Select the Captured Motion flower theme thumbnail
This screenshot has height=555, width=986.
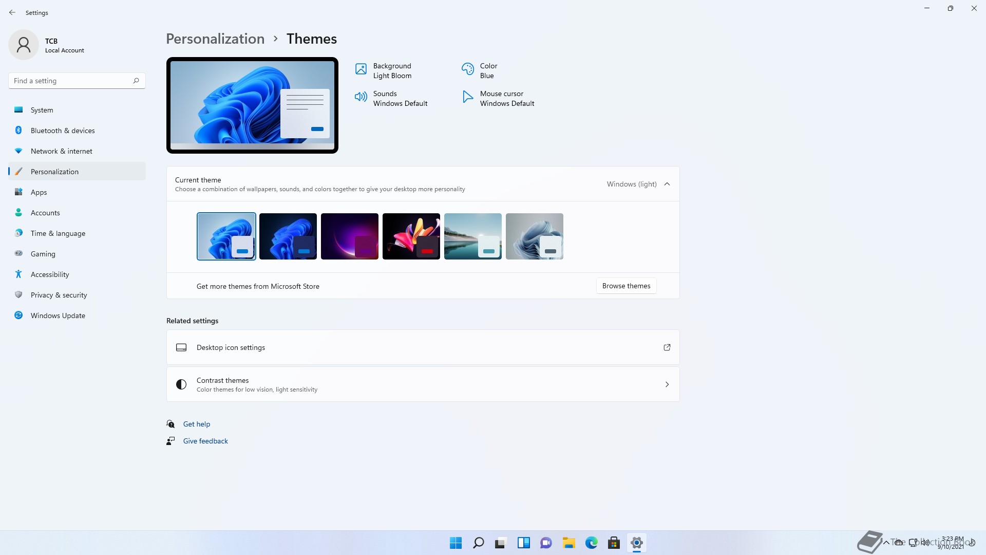(x=411, y=236)
